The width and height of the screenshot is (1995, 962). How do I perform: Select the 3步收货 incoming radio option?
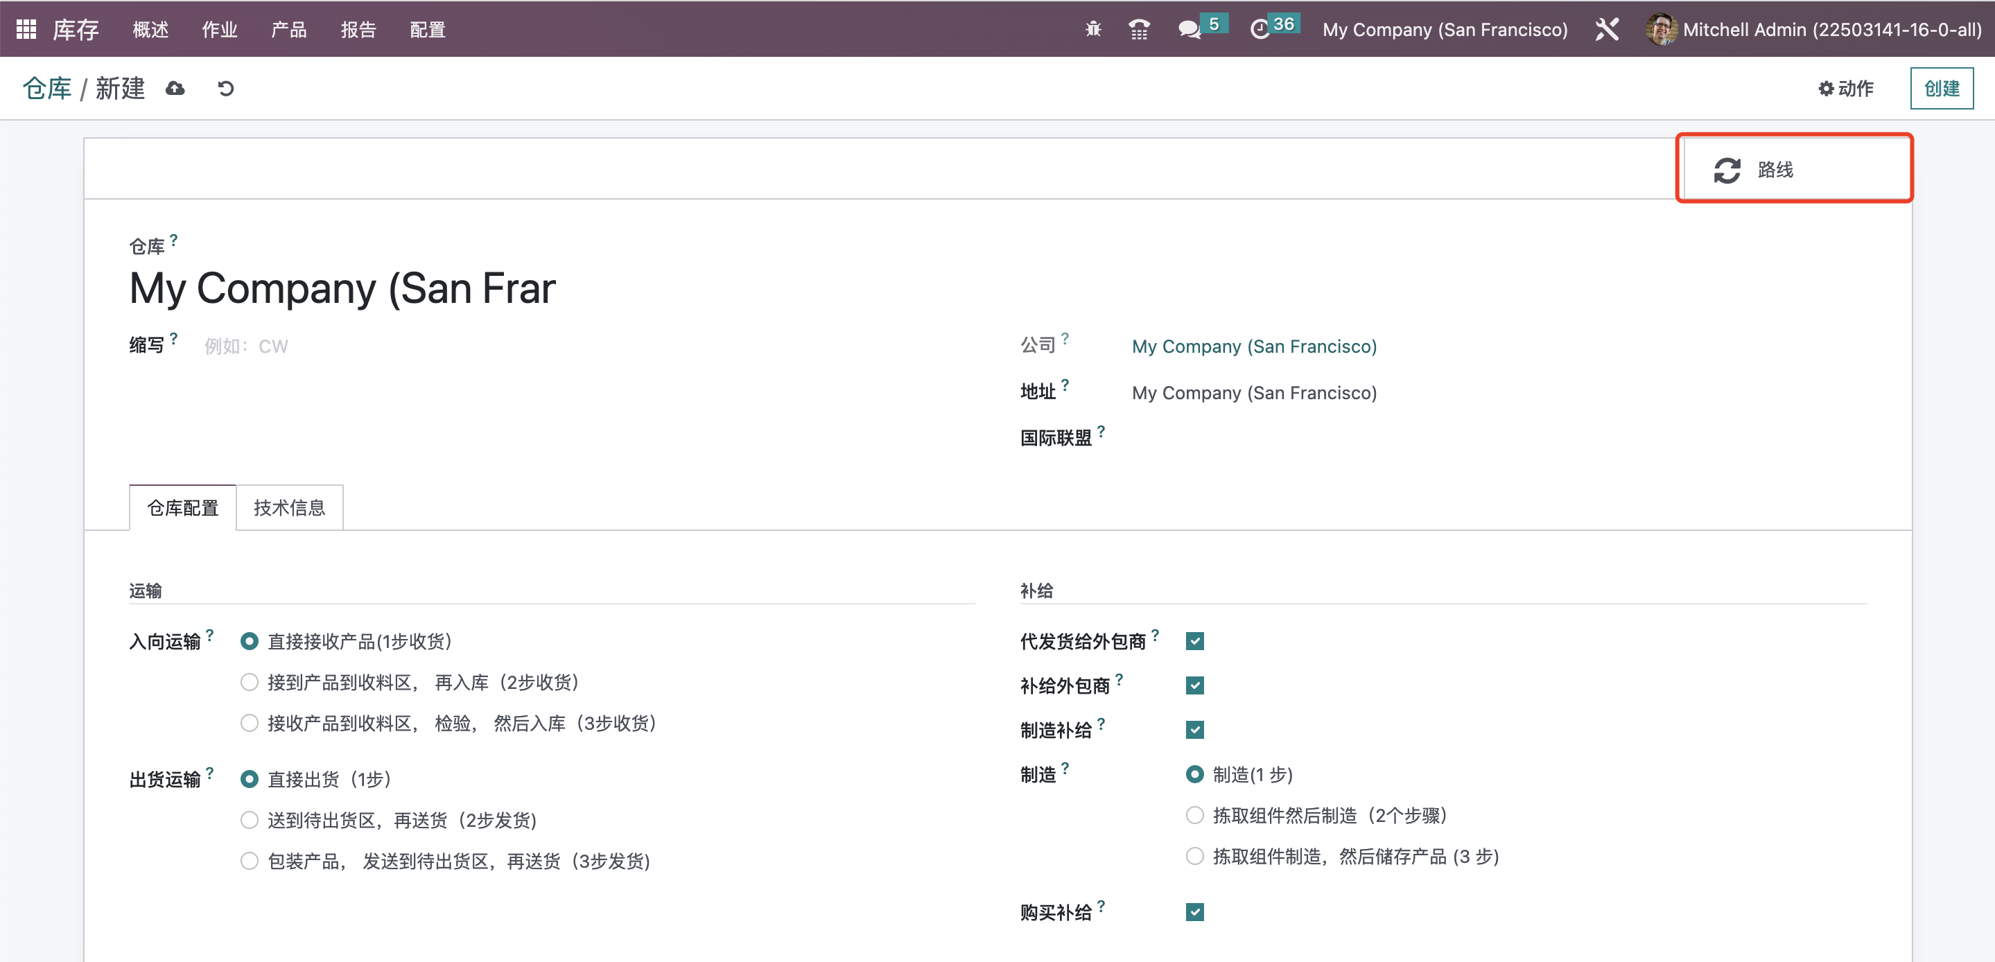click(249, 724)
